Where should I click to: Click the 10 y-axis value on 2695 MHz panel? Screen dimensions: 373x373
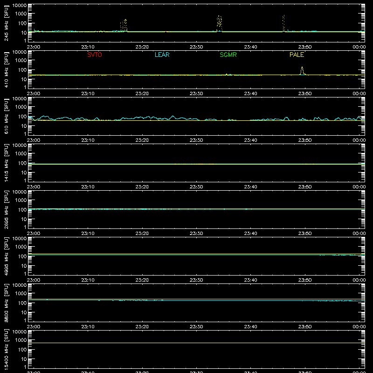tap(24, 219)
